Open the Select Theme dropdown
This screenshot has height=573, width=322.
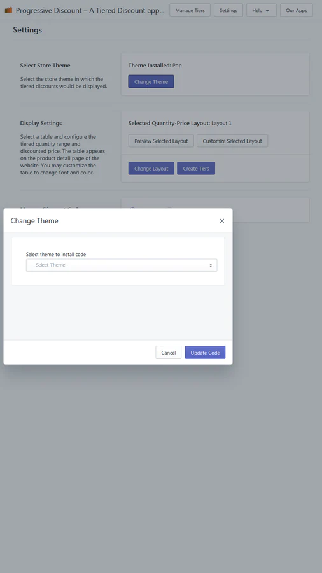click(x=122, y=265)
